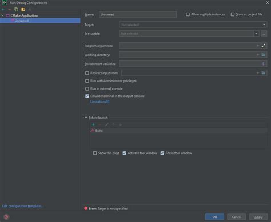This screenshot has height=222, width=271.
Task: Browse for executable with ellipsis button
Action: [264, 34]
